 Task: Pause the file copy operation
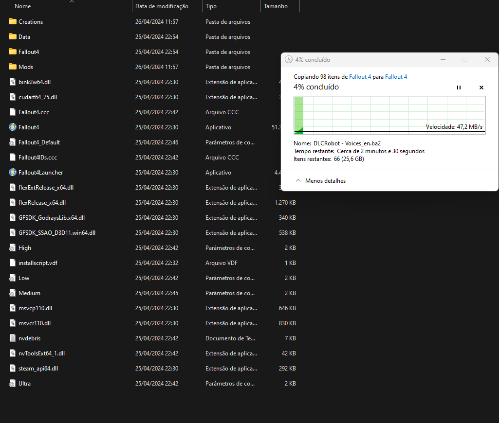tap(459, 88)
